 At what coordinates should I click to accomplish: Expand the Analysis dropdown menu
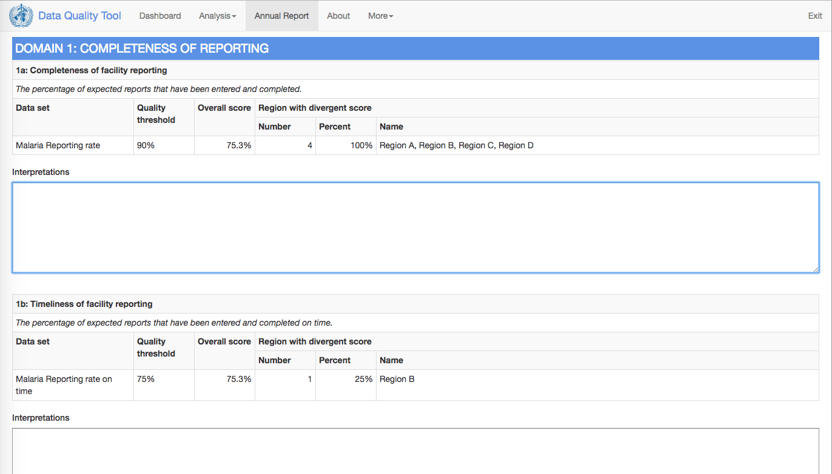(217, 16)
